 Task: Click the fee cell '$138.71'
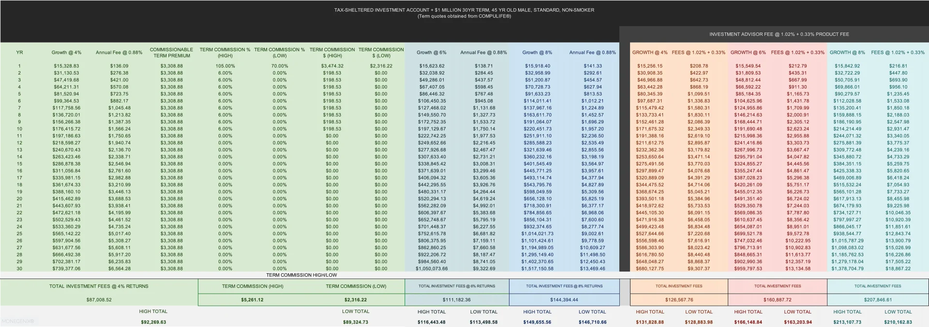(x=484, y=66)
